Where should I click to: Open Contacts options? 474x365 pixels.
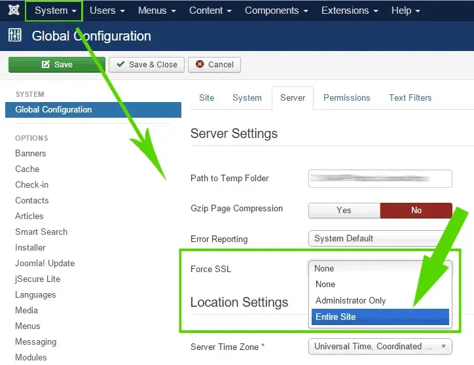click(x=31, y=201)
